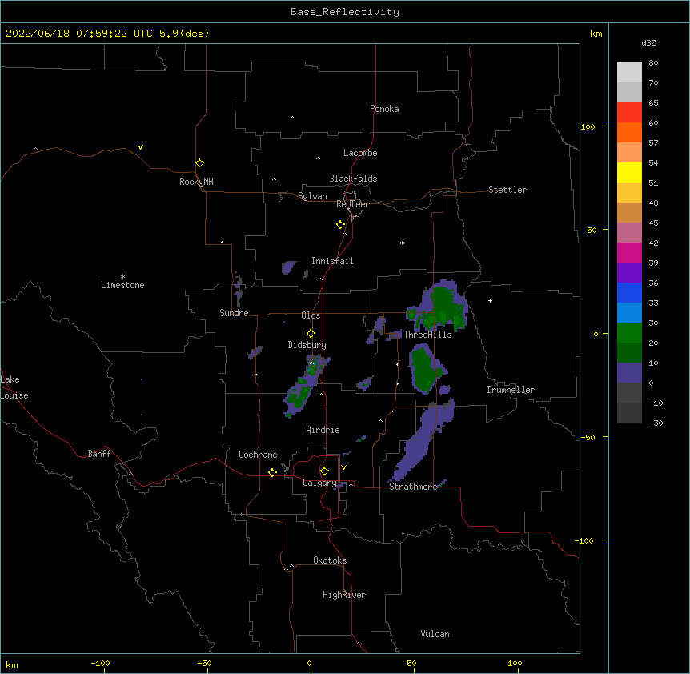Image resolution: width=690 pixels, height=674 pixels.
Task: Click the Stettler city label
Action: [x=507, y=190]
